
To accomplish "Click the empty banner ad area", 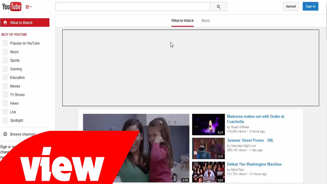I will 191,68.
